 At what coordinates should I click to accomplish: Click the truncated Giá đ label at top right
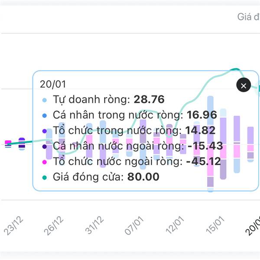248,17
